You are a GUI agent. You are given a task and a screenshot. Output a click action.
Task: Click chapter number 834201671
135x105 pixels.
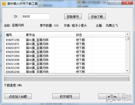click(12, 44)
